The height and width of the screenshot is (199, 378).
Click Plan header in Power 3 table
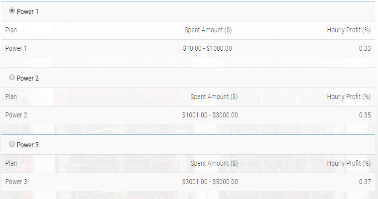pyautogui.click(x=11, y=163)
